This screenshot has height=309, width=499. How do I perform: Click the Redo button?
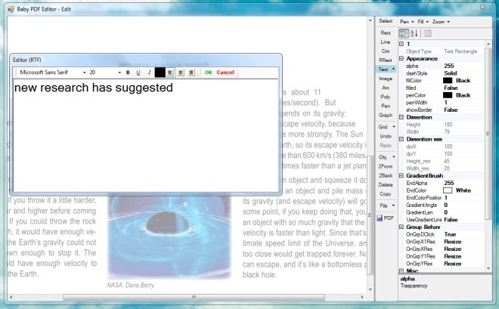(386, 145)
